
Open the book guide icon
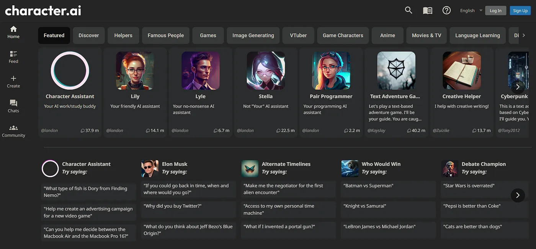click(428, 11)
